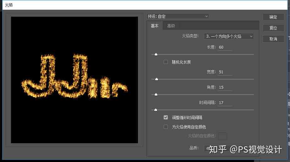Click the 宽度 slider handle

click(156, 79)
